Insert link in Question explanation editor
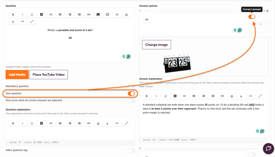The image size is (275, 157). tap(89, 123)
